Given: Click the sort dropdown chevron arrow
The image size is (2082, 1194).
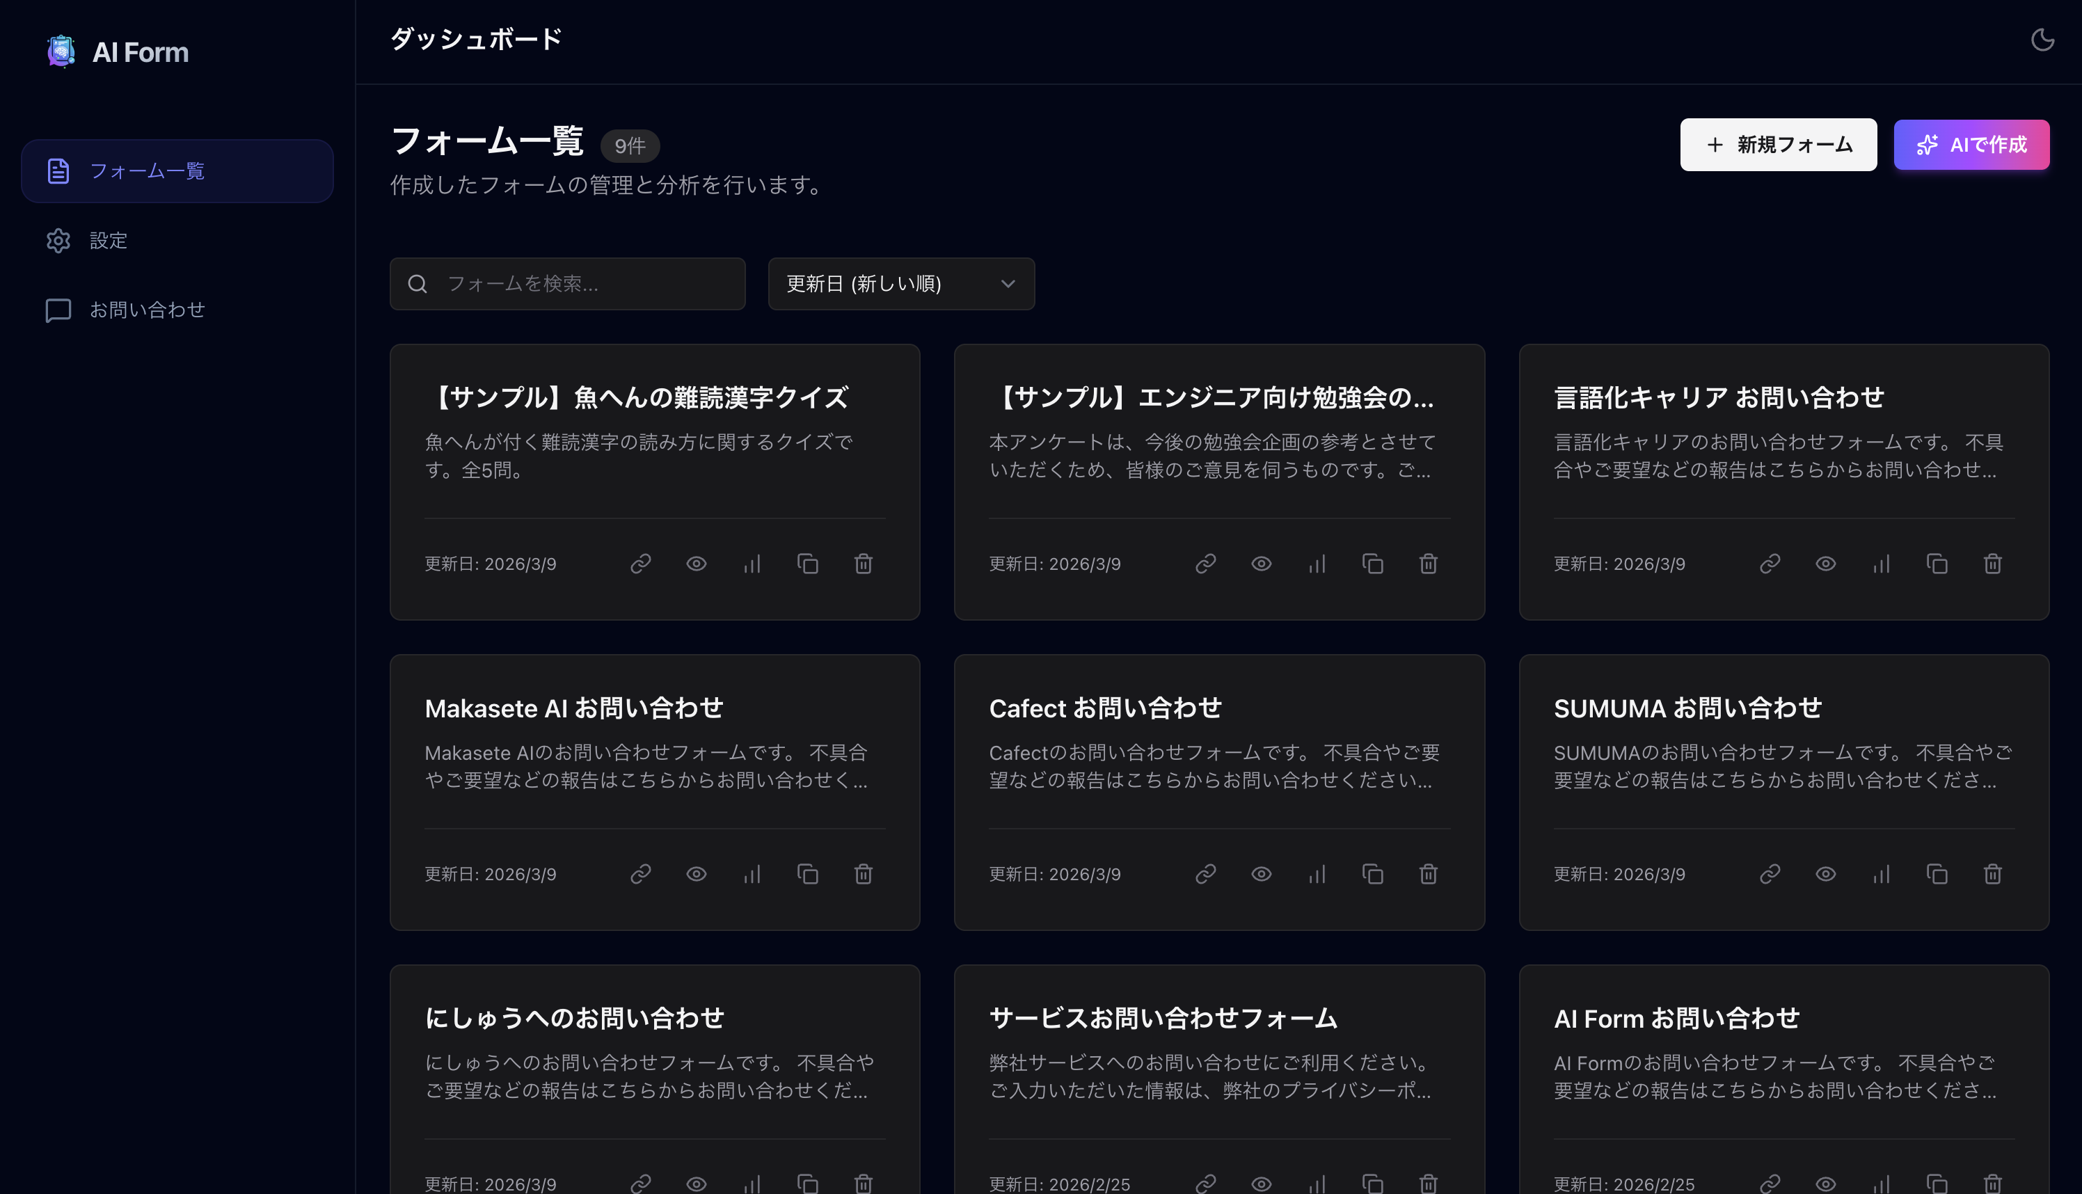Looking at the screenshot, I should [1008, 284].
